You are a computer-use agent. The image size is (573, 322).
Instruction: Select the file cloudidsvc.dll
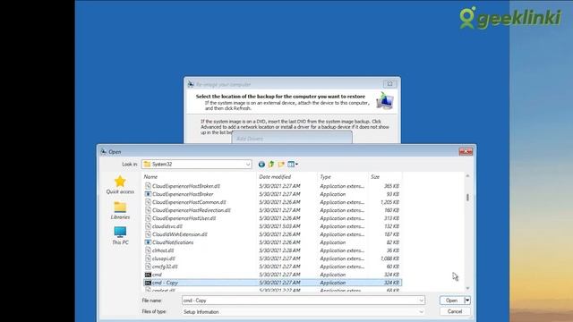(167, 226)
